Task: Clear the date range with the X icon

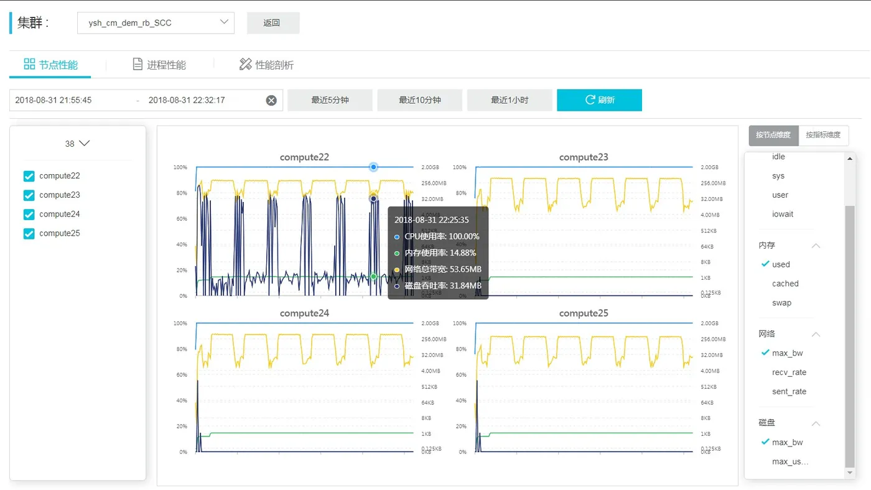Action: [x=271, y=100]
